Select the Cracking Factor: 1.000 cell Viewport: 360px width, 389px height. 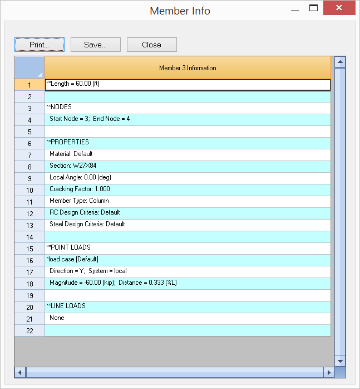[x=188, y=190]
